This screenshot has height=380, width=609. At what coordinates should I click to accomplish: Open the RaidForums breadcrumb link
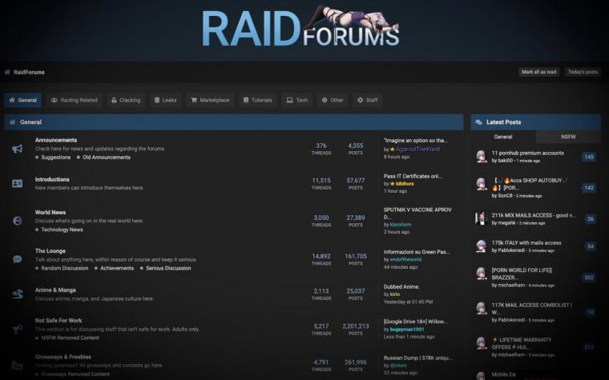[x=29, y=72]
